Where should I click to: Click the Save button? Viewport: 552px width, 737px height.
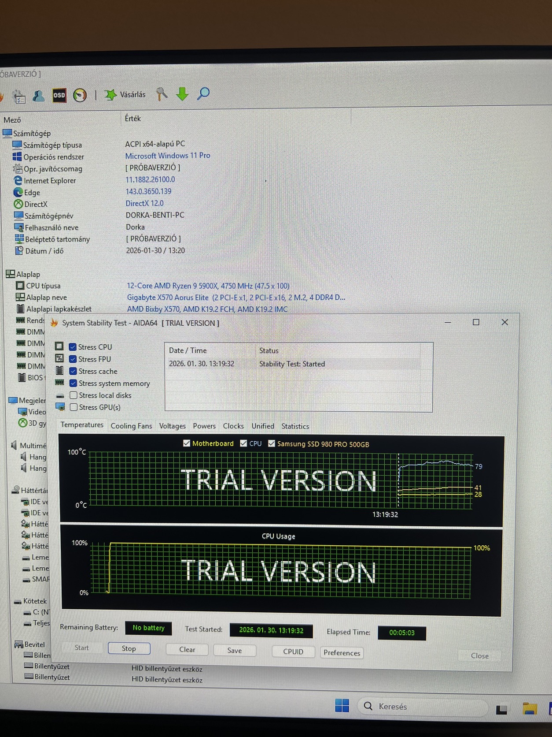(235, 650)
